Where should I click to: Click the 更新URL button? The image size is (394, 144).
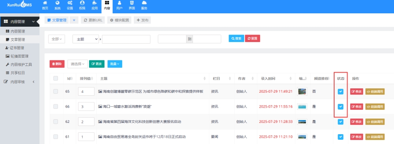pyautogui.click(x=93, y=20)
